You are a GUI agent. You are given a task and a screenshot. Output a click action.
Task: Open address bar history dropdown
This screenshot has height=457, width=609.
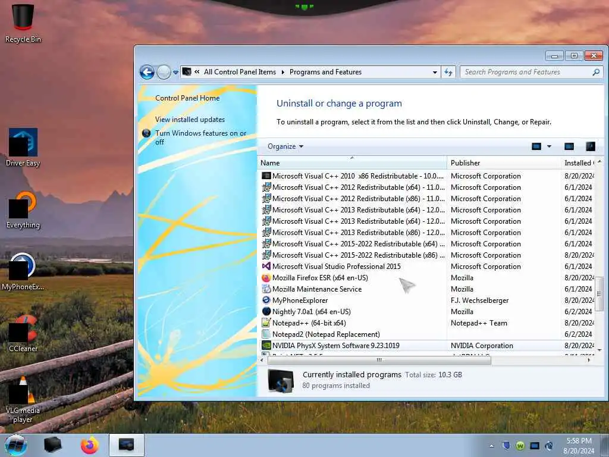coord(435,72)
